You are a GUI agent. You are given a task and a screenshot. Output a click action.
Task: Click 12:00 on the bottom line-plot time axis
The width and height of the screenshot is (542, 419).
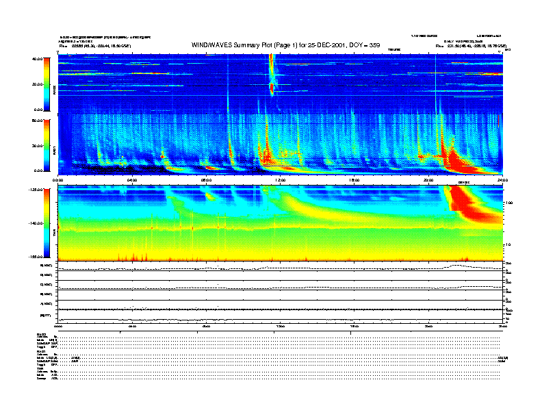click(281, 327)
